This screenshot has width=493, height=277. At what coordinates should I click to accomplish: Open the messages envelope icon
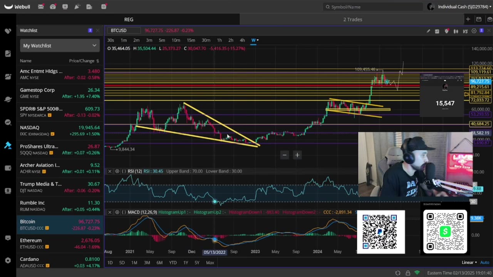[41, 7]
